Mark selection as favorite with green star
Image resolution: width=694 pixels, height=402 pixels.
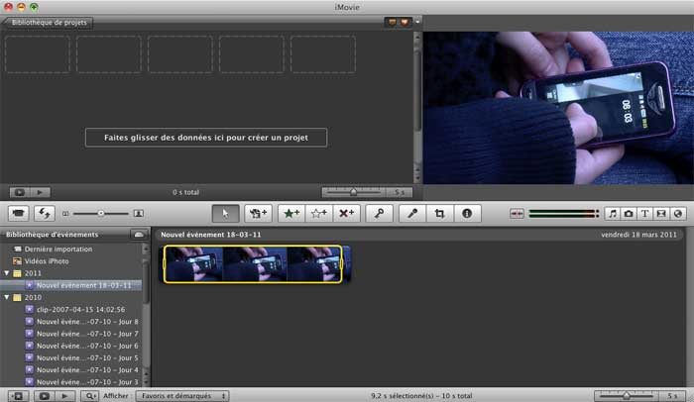click(291, 213)
